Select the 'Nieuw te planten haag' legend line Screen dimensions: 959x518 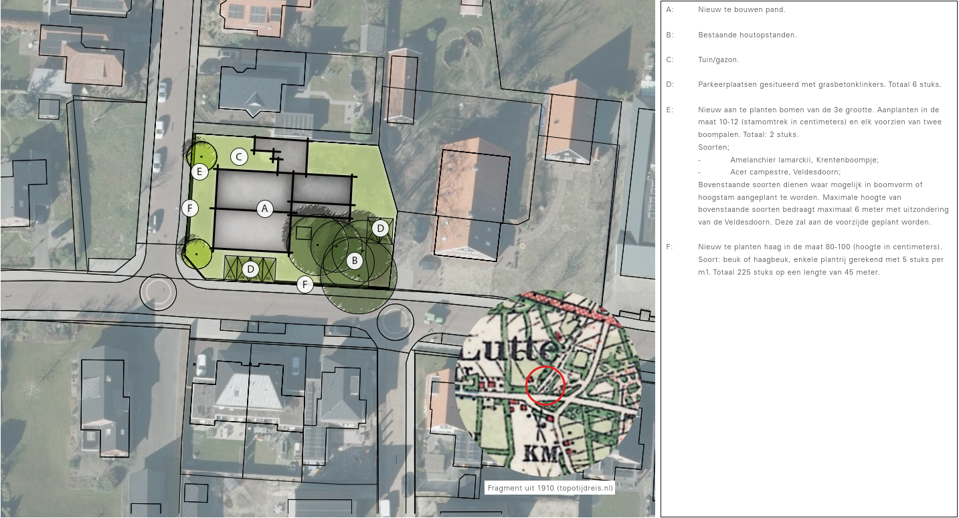819,247
